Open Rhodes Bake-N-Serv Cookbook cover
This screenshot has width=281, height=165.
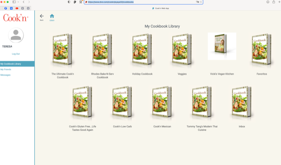tap(102, 49)
